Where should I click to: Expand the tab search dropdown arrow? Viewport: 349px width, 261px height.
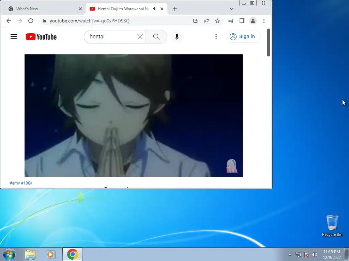pos(232,9)
